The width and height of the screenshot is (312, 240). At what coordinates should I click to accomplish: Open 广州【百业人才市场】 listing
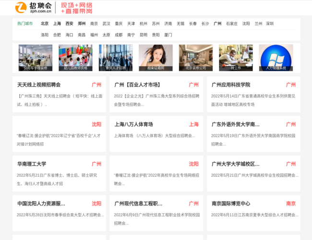tap(137, 85)
